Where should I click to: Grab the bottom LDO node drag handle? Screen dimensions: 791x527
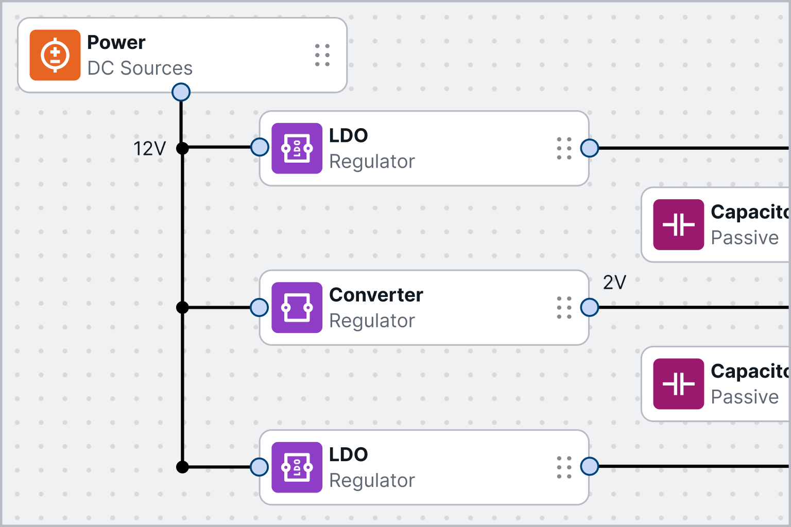click(x=564, y=467)
